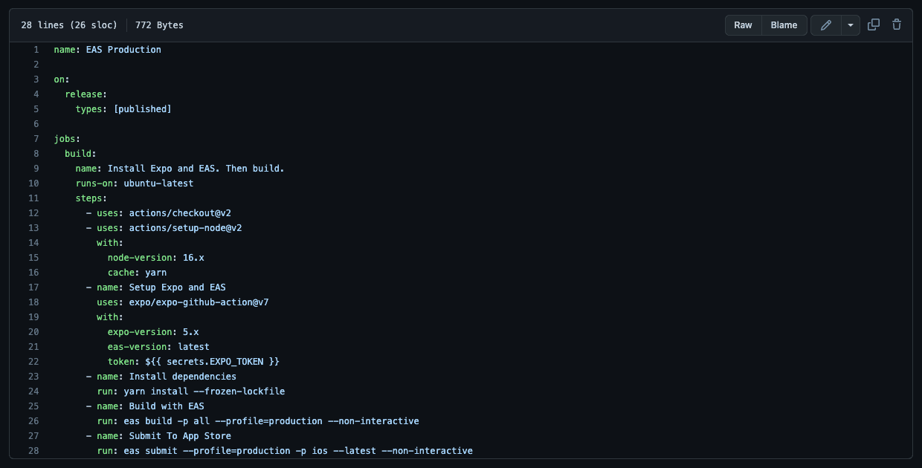Viewport: 922px width, 468px height.
Task: Select line number 7 starting the jobs block
Action: [x=36, y=138]
